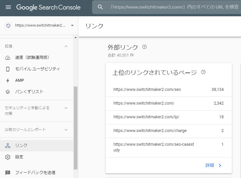
Task: Collapse the 拡張 section
Action: pos(66,46)
